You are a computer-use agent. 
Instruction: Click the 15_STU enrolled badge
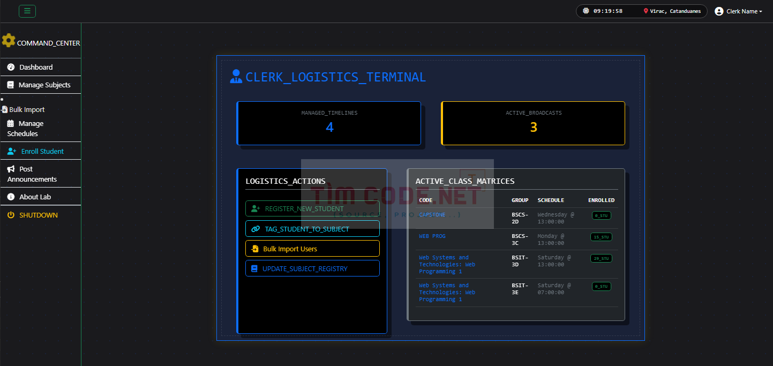[601, 237]
